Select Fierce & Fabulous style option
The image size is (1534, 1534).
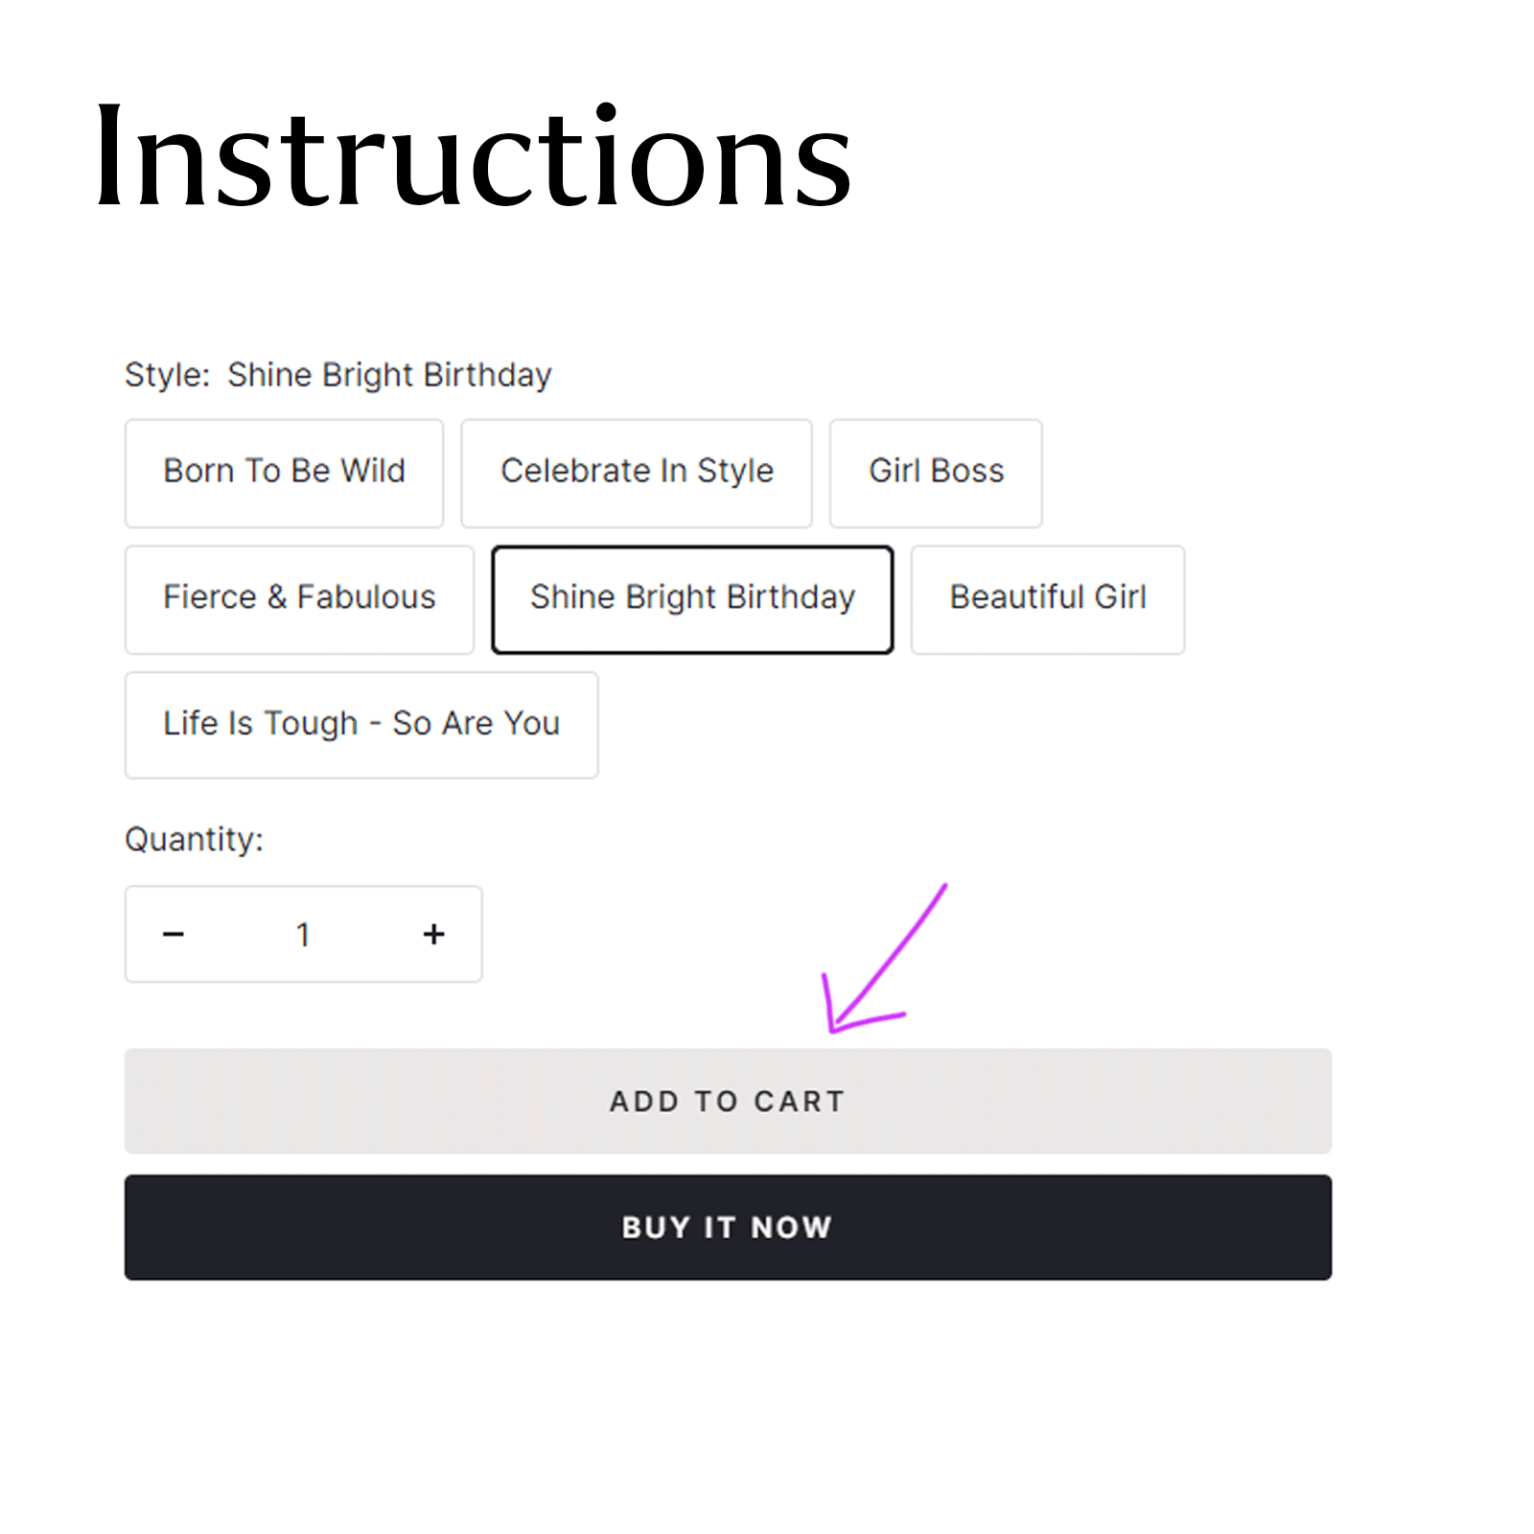(299, 598)
